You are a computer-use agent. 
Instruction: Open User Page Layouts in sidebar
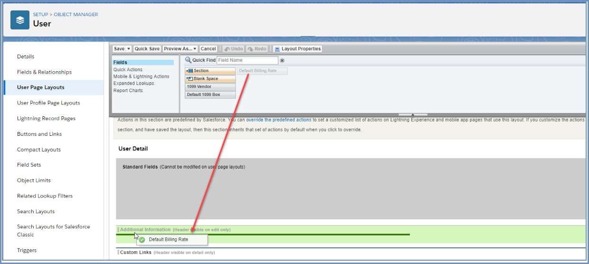[x=41, y=87]
